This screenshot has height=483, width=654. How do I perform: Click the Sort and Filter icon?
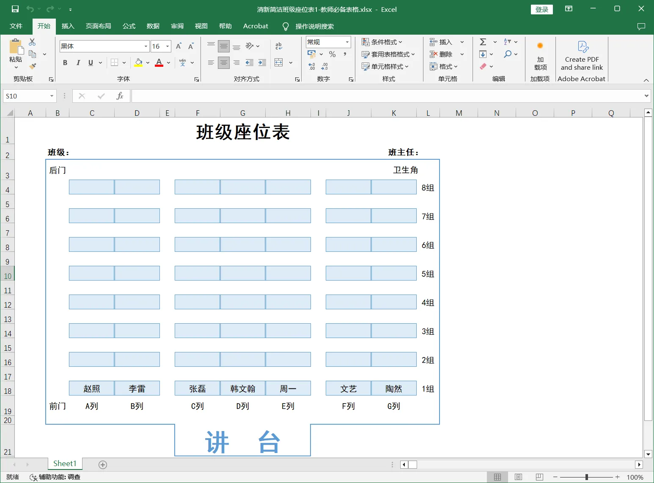pos(508,42)
